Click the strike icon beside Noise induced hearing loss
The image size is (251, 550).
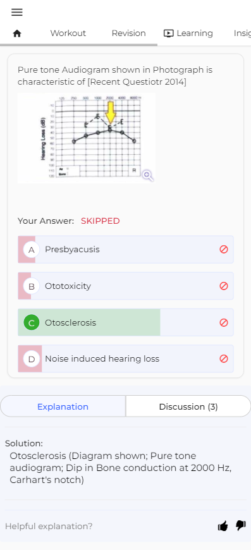coord(224,359)
